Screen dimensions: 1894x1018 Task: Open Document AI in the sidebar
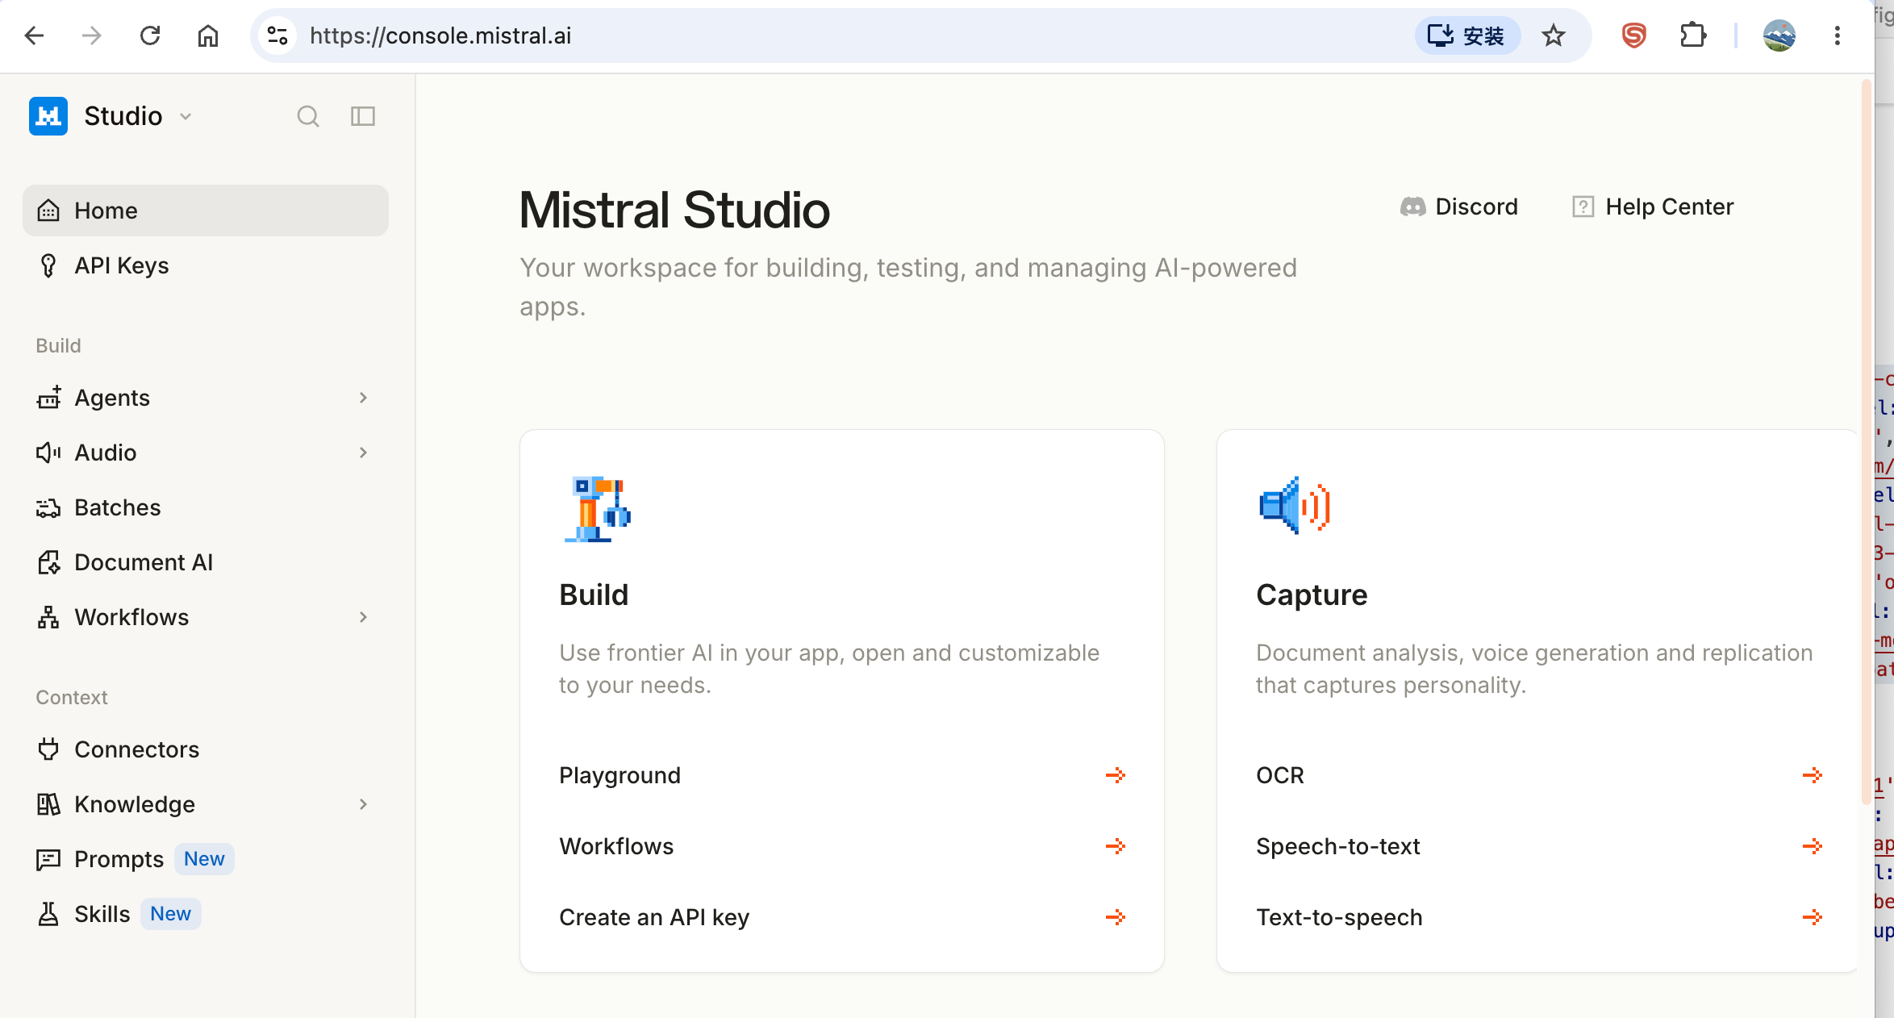point(206,562)
